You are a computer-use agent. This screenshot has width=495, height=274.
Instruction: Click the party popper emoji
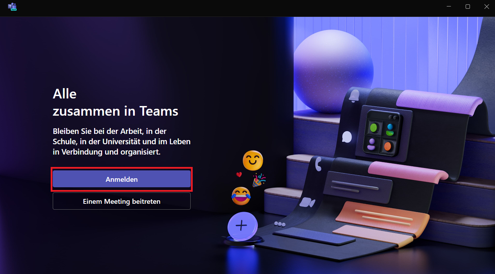point(259,180)
